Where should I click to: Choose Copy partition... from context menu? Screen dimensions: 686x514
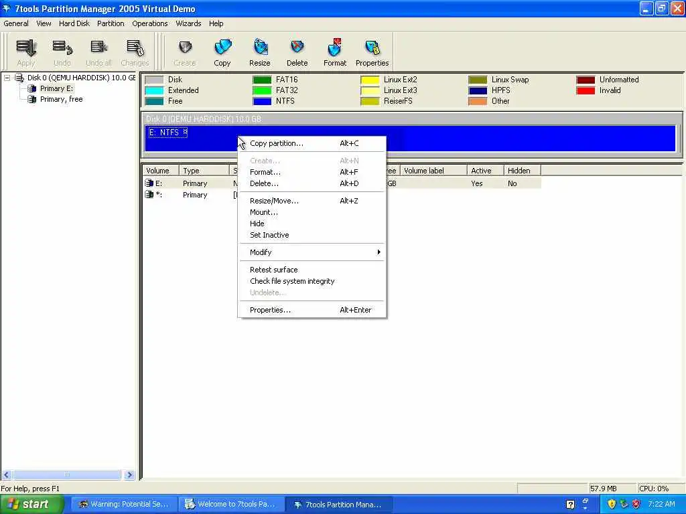click(x=312, y=143)
